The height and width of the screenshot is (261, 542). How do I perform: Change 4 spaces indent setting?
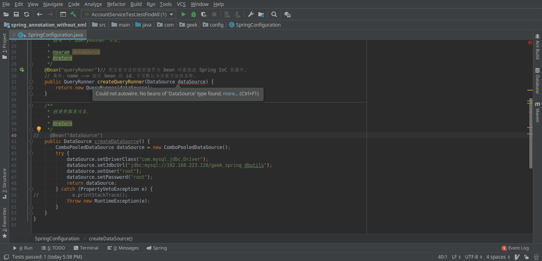click(x=498, y=257)
